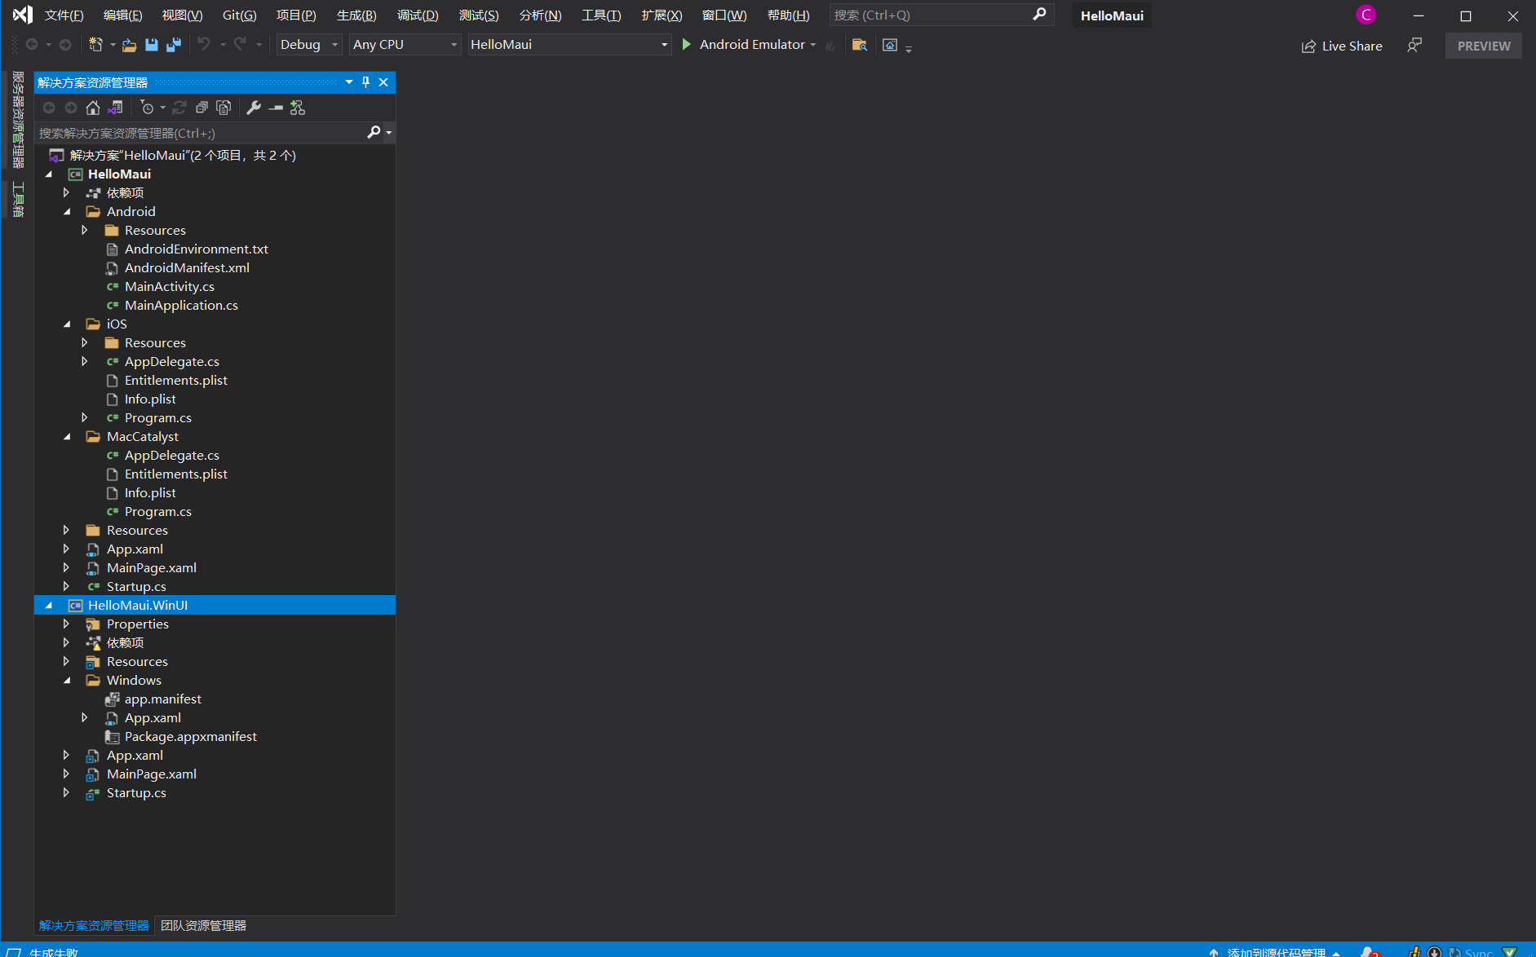Click the account avatar icon
Image resolution: width=1536 pixels, height=957 pixels.
(1366, 15)
